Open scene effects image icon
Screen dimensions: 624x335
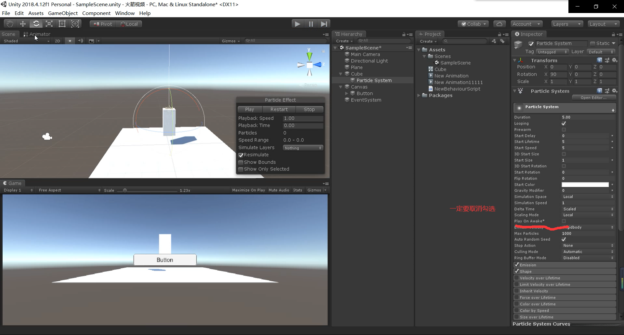[91, 41]
